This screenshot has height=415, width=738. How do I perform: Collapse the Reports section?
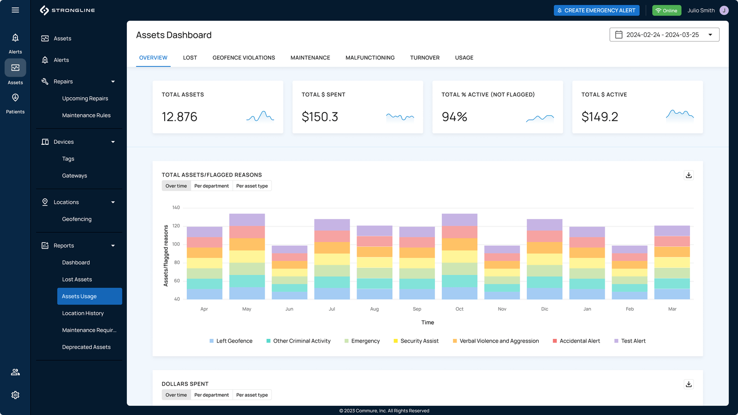point(113,245)
